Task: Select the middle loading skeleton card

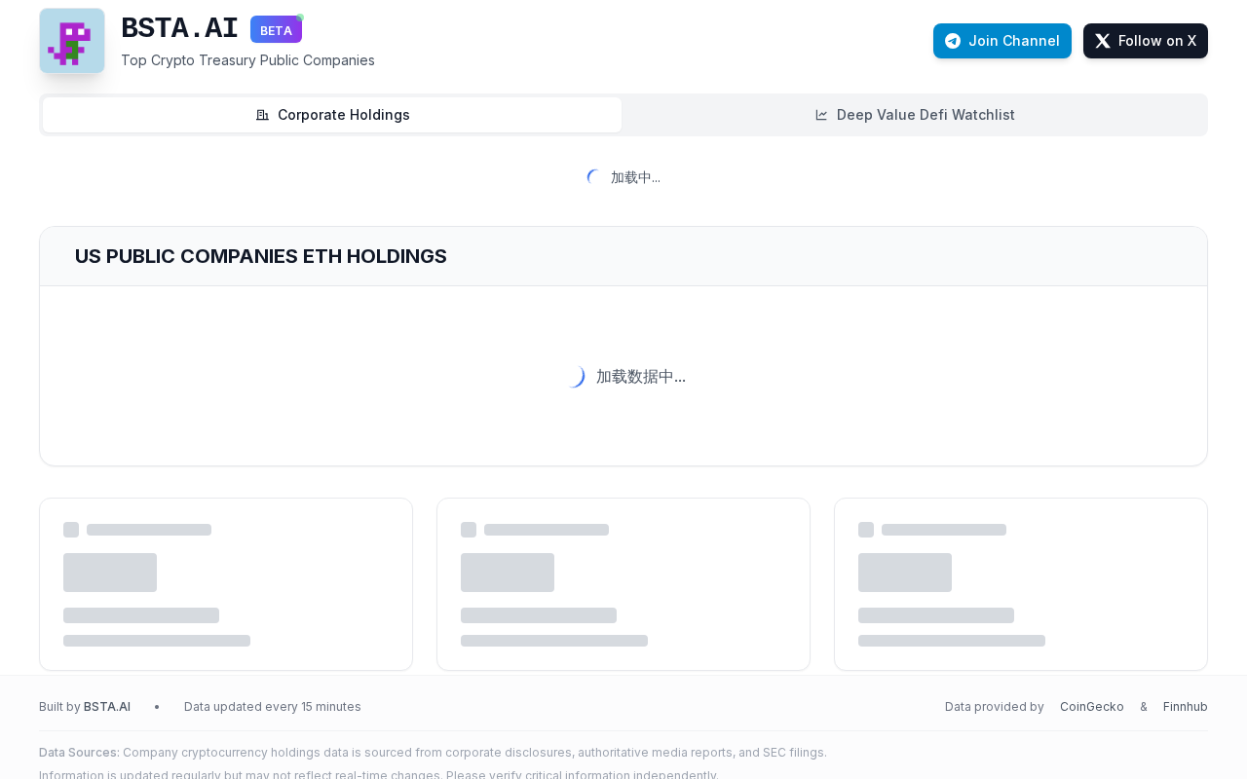Action: (623, 584)
